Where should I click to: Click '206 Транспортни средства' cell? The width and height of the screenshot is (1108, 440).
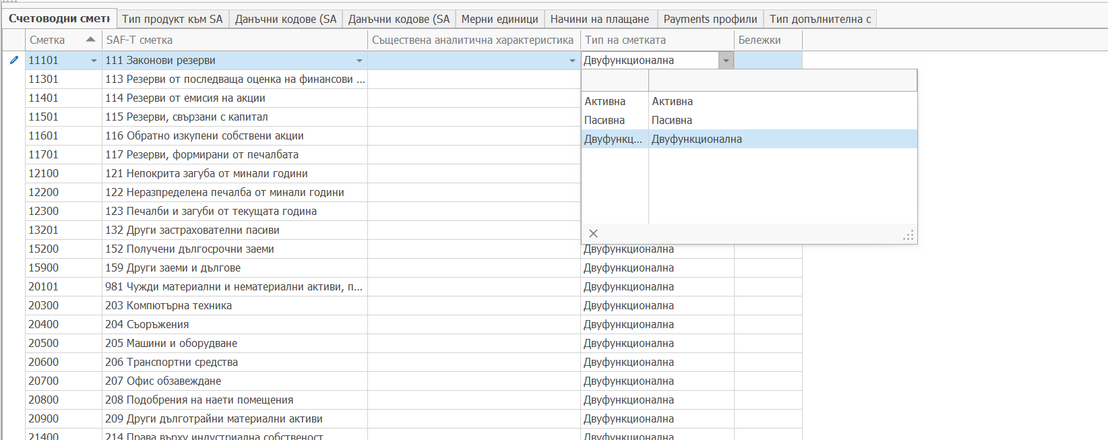coord(235,362)
